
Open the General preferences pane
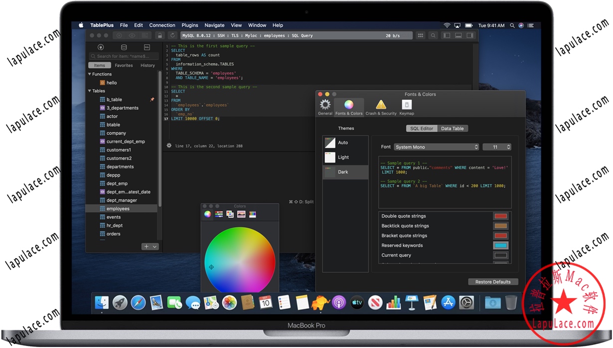[x=325, y=105]
